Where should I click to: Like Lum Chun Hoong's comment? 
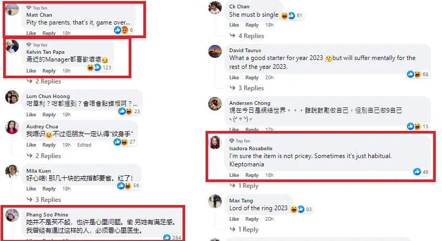[31, 115]
